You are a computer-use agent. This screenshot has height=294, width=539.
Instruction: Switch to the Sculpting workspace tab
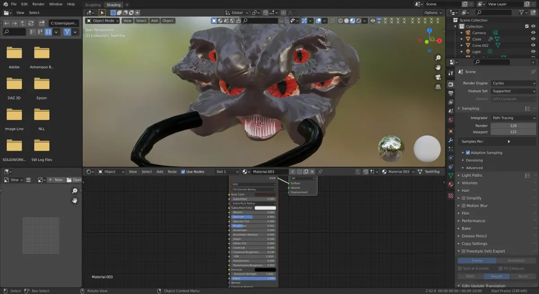point(93,5)
